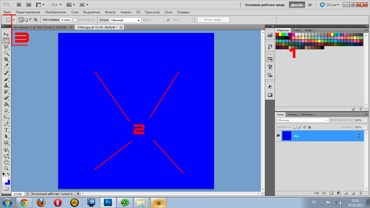Select the Polygonal Lasso tool
The height and width of the screenshot is (208, 370).
click(6, 47)
